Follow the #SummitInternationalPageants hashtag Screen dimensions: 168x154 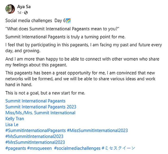(x=36, y=131)
